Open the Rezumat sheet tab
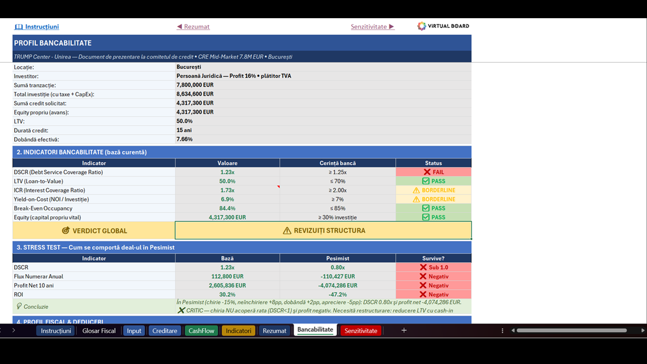The image size is (647, 364). click(x=274, y=331)
